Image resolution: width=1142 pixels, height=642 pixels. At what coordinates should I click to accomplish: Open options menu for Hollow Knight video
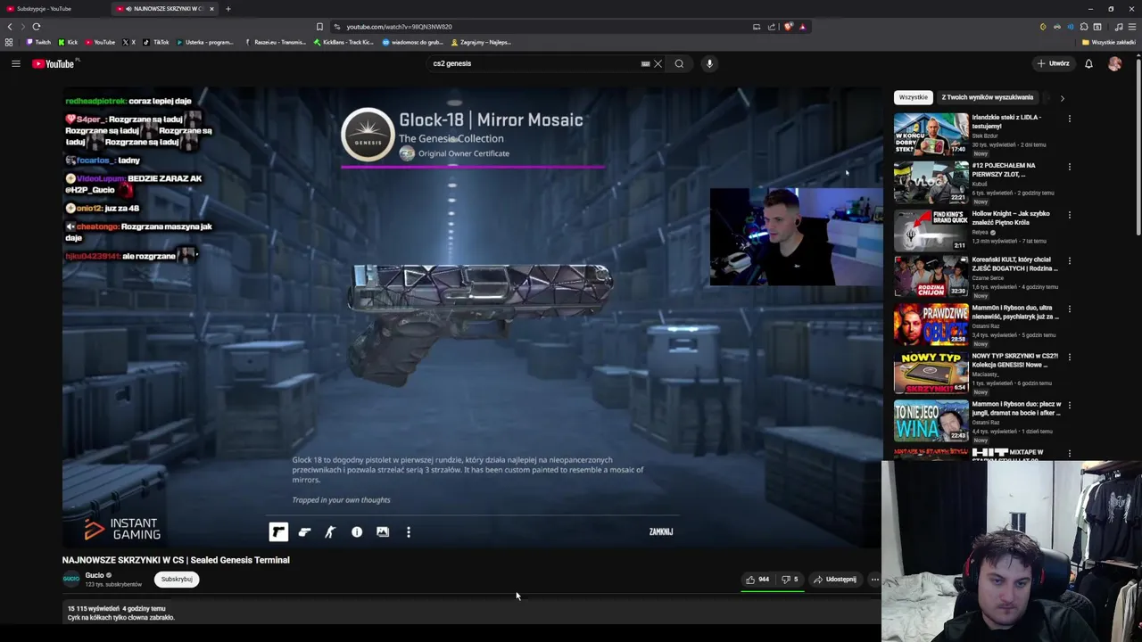click(x=1069, y=214)
